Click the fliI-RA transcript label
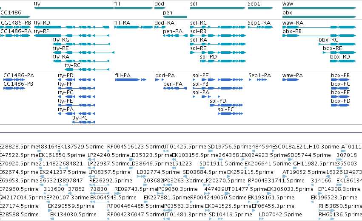The width and height of the screenshot is (362, 221). [122, 22]
